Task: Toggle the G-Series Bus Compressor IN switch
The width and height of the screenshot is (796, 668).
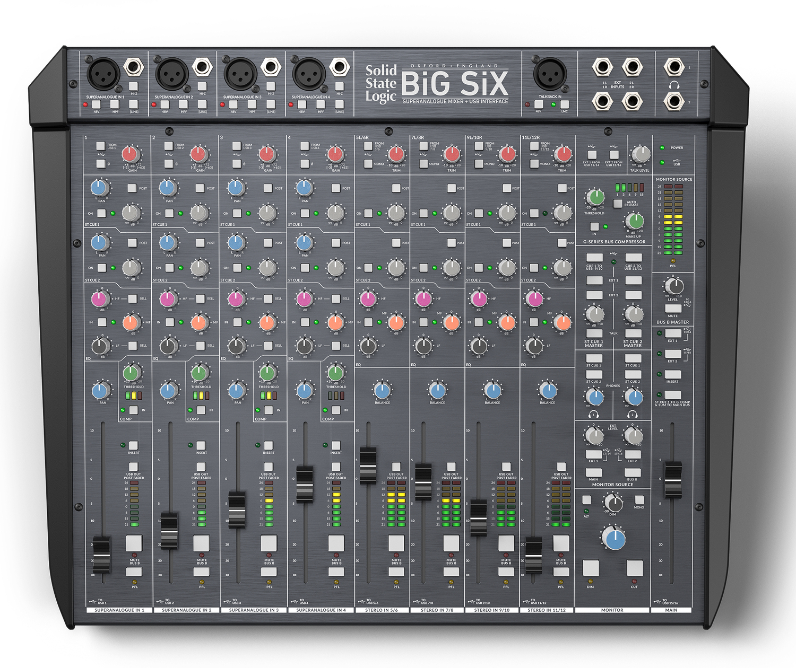Action: pyautogui.click(x=594, y=226)
